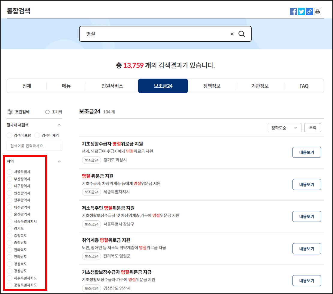Click the magnifier icon to search 명절
The width and height of the screenshot is (333, 294).
[x=242, y=34]
